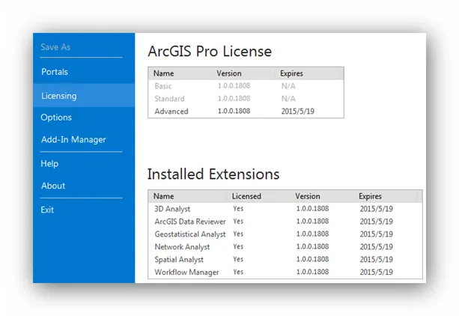
Task: Click Help in the sidebar
Action: [49, 163]
